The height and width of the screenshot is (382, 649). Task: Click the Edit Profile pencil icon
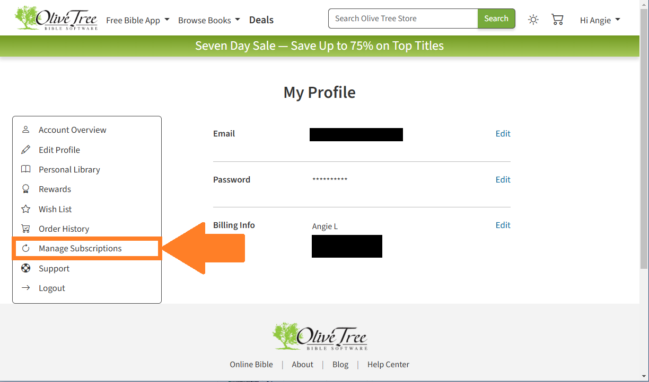pyautogui.click(x=25, y=150)
